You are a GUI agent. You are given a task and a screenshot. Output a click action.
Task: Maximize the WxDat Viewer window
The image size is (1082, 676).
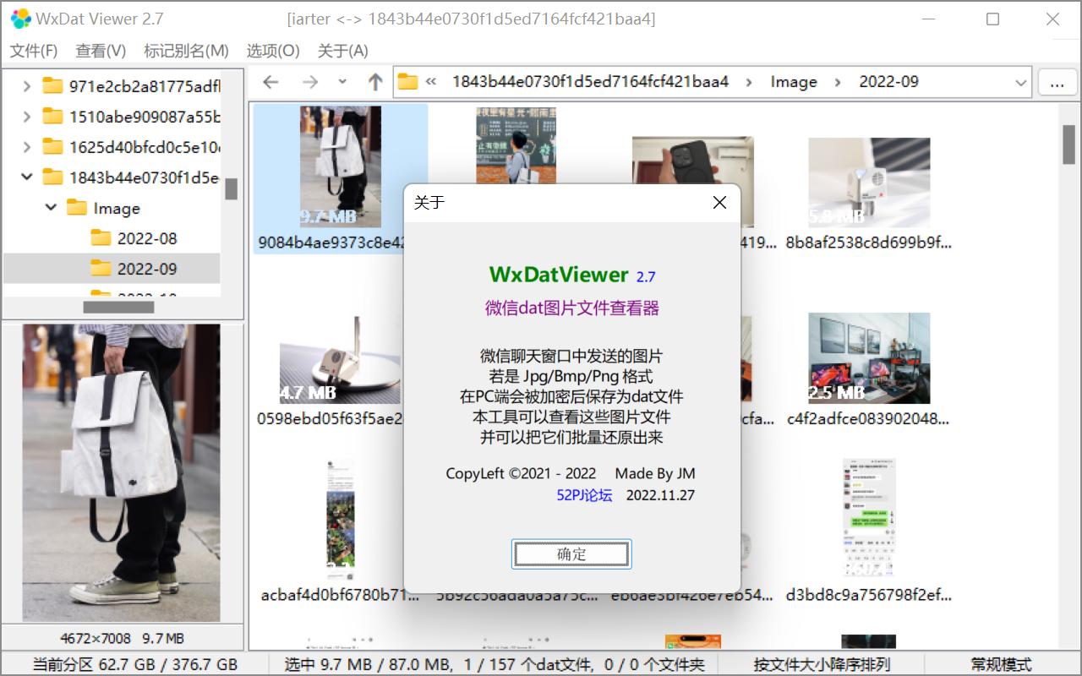tap(993, 19)
